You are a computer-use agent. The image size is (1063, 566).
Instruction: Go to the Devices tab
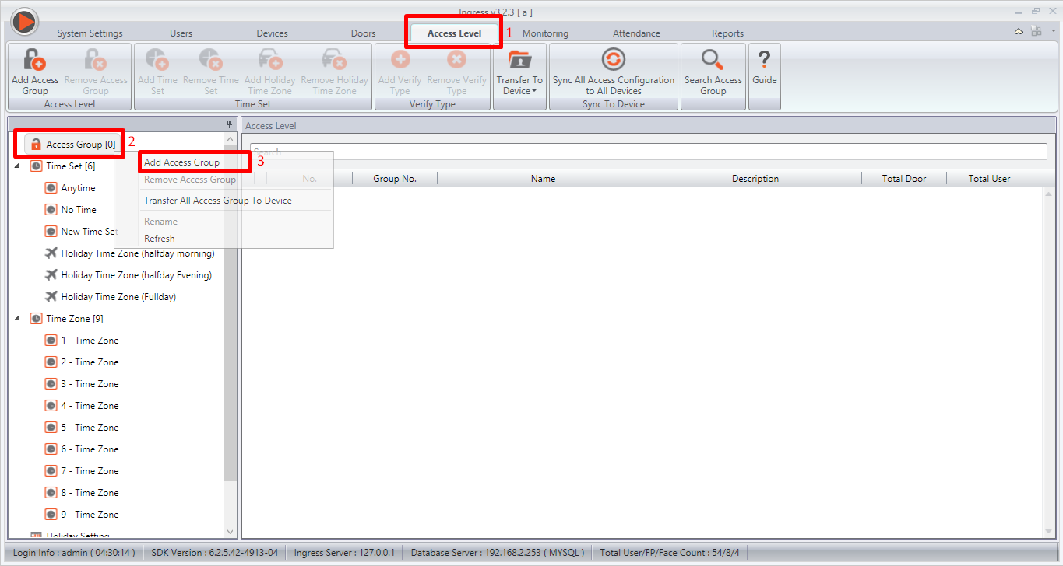coord(272,33)
